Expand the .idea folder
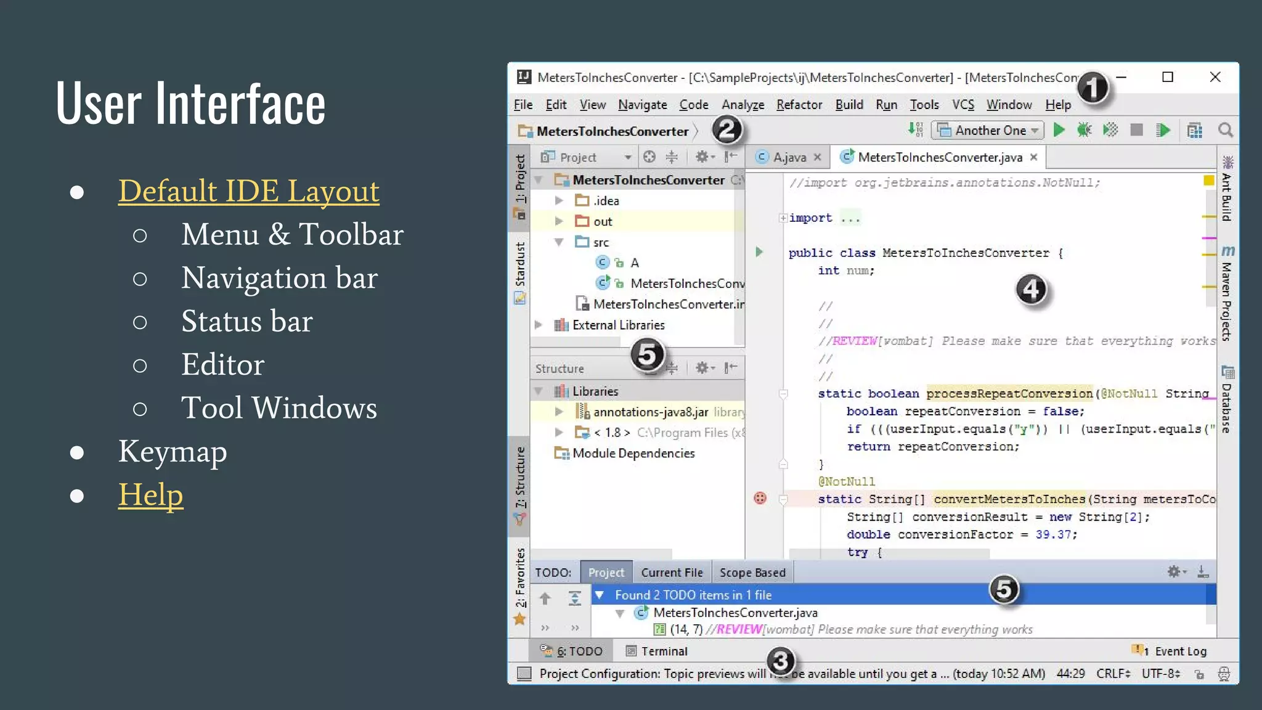This screenshot has width=1262, height=710. (559, 200)
